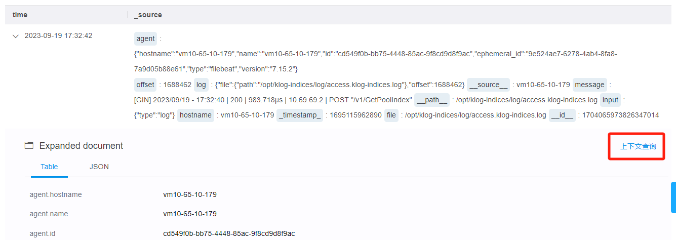This screenshot has width=676, height=240.
Task: Click the time column header
Action: pos(20,15)
